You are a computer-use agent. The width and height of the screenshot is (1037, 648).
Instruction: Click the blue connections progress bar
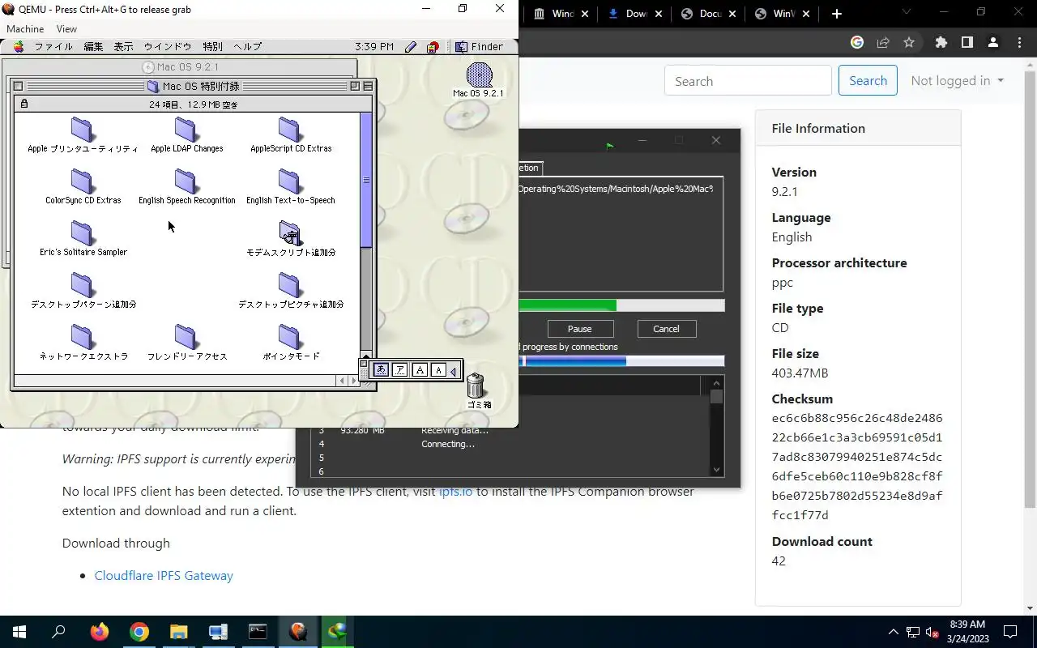coord(621,361)
